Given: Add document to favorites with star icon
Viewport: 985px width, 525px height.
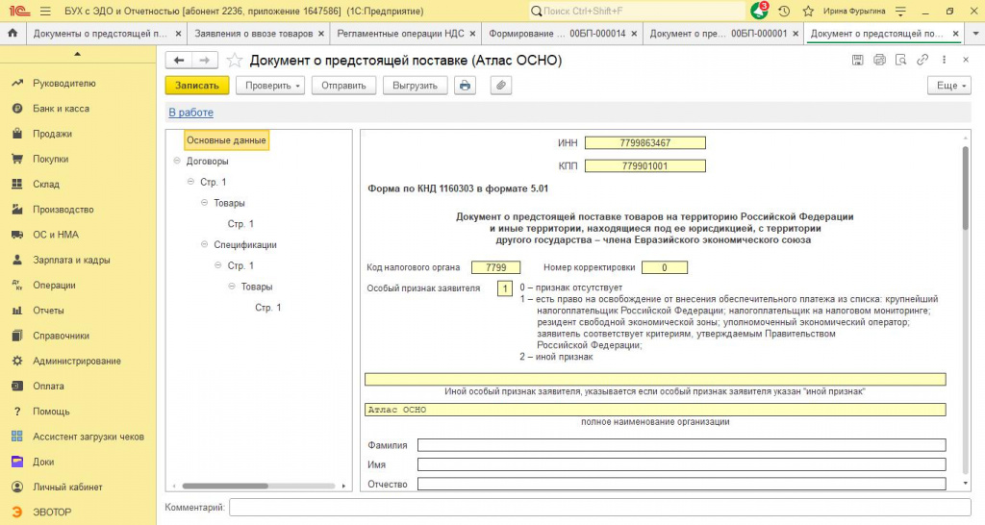Looking at the screenshot, I should [x=235, y=61].
